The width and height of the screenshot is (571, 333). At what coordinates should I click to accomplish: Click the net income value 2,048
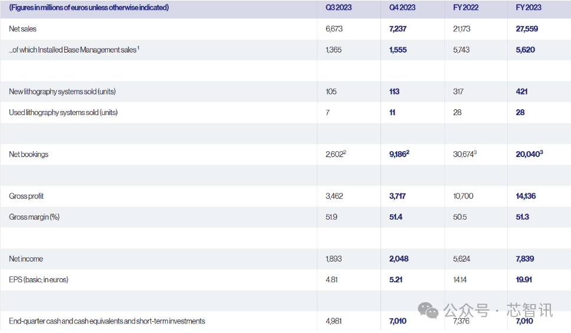399,259
